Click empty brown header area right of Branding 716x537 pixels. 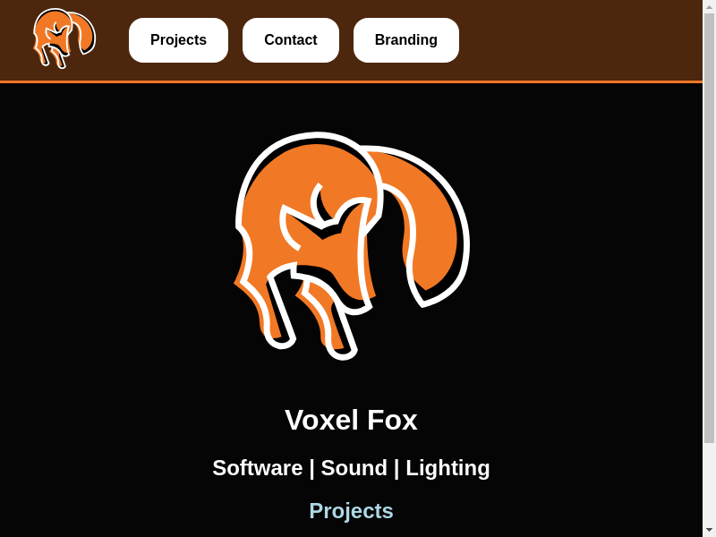click(x=580, y=40)
